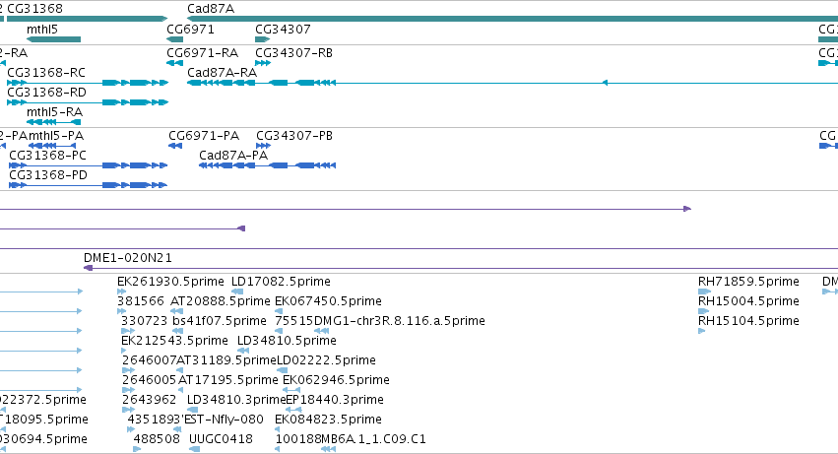Select the CG6971 gene label
This screenshot has height=454, width=838.
click(x=190, y=30)
